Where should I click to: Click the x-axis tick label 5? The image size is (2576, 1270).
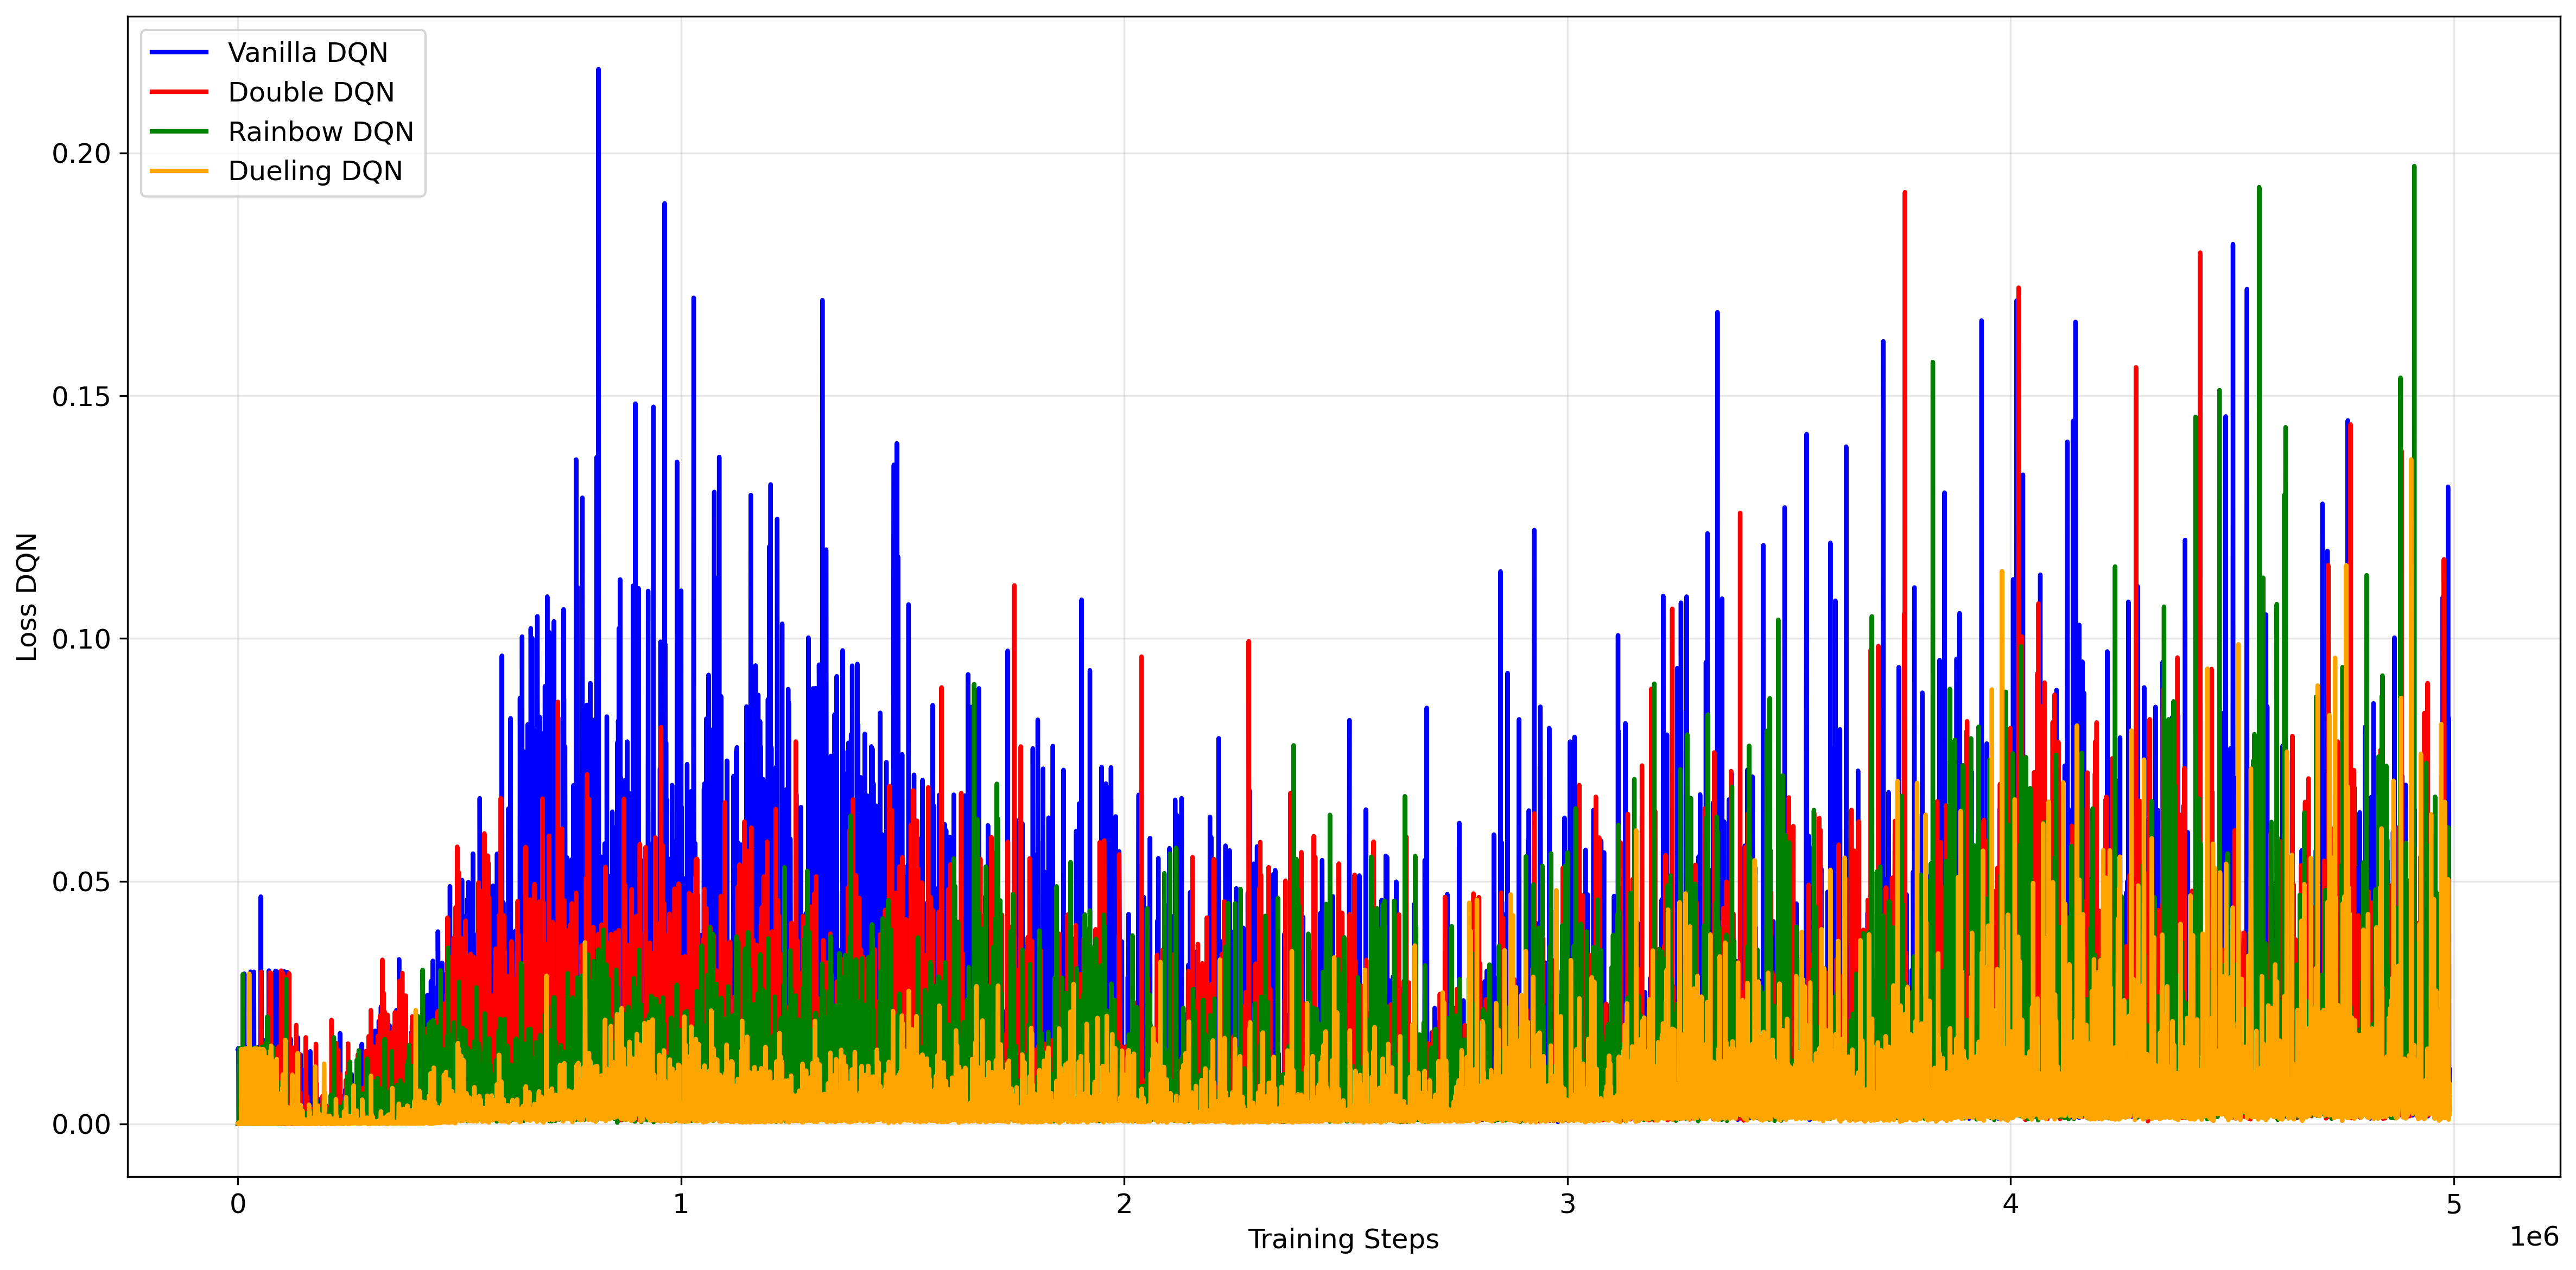(x=2453, y=1204)
